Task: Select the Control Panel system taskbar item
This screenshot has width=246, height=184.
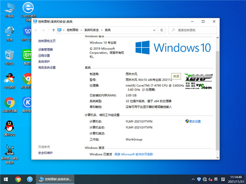Action: tap(55, 179)
